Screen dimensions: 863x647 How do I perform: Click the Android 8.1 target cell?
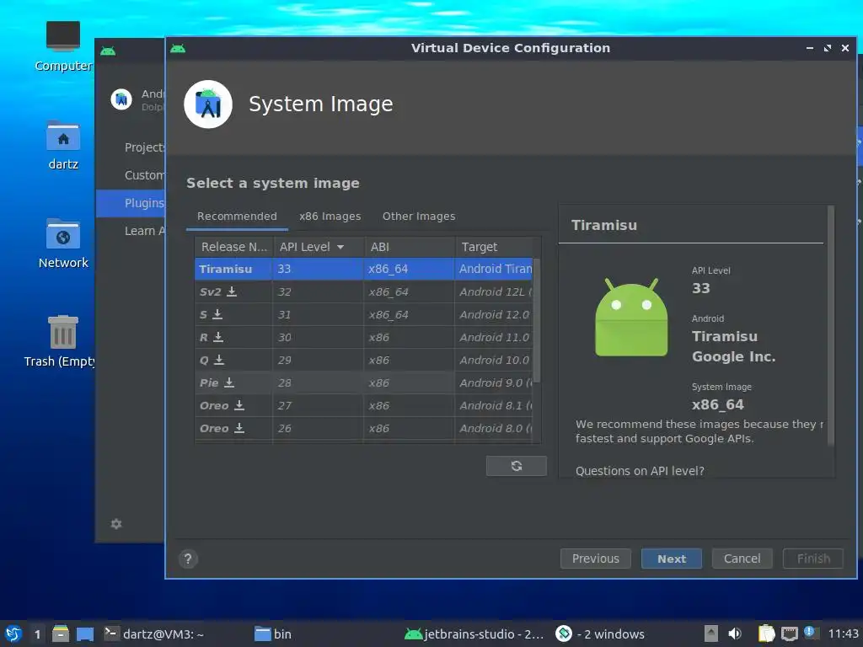pyautogui.click(x=494, y=405)
